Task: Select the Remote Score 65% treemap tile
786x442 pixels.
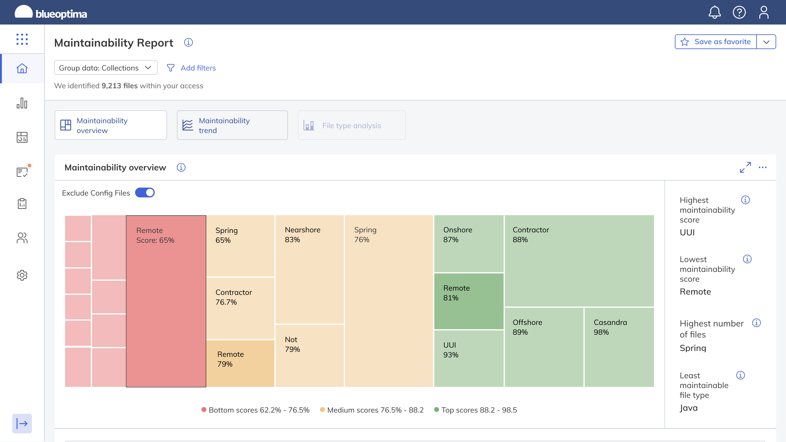Action: [x=166, y=301]
